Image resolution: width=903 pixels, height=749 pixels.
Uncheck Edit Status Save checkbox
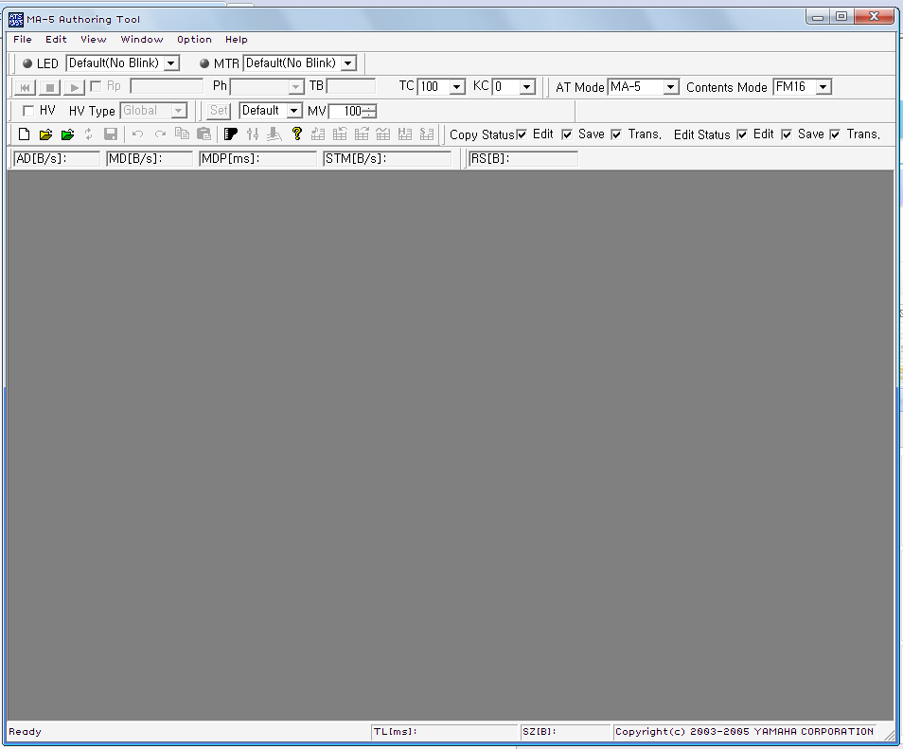(787, 134)
